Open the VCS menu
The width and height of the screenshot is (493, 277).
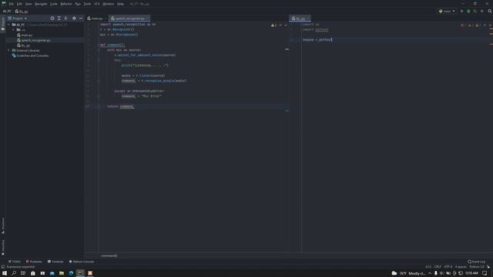click(x=96, y=4)
